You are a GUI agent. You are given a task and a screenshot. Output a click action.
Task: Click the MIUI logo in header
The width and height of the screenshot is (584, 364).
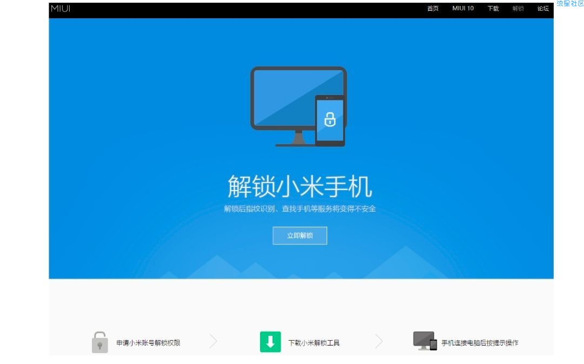(61, 9)
